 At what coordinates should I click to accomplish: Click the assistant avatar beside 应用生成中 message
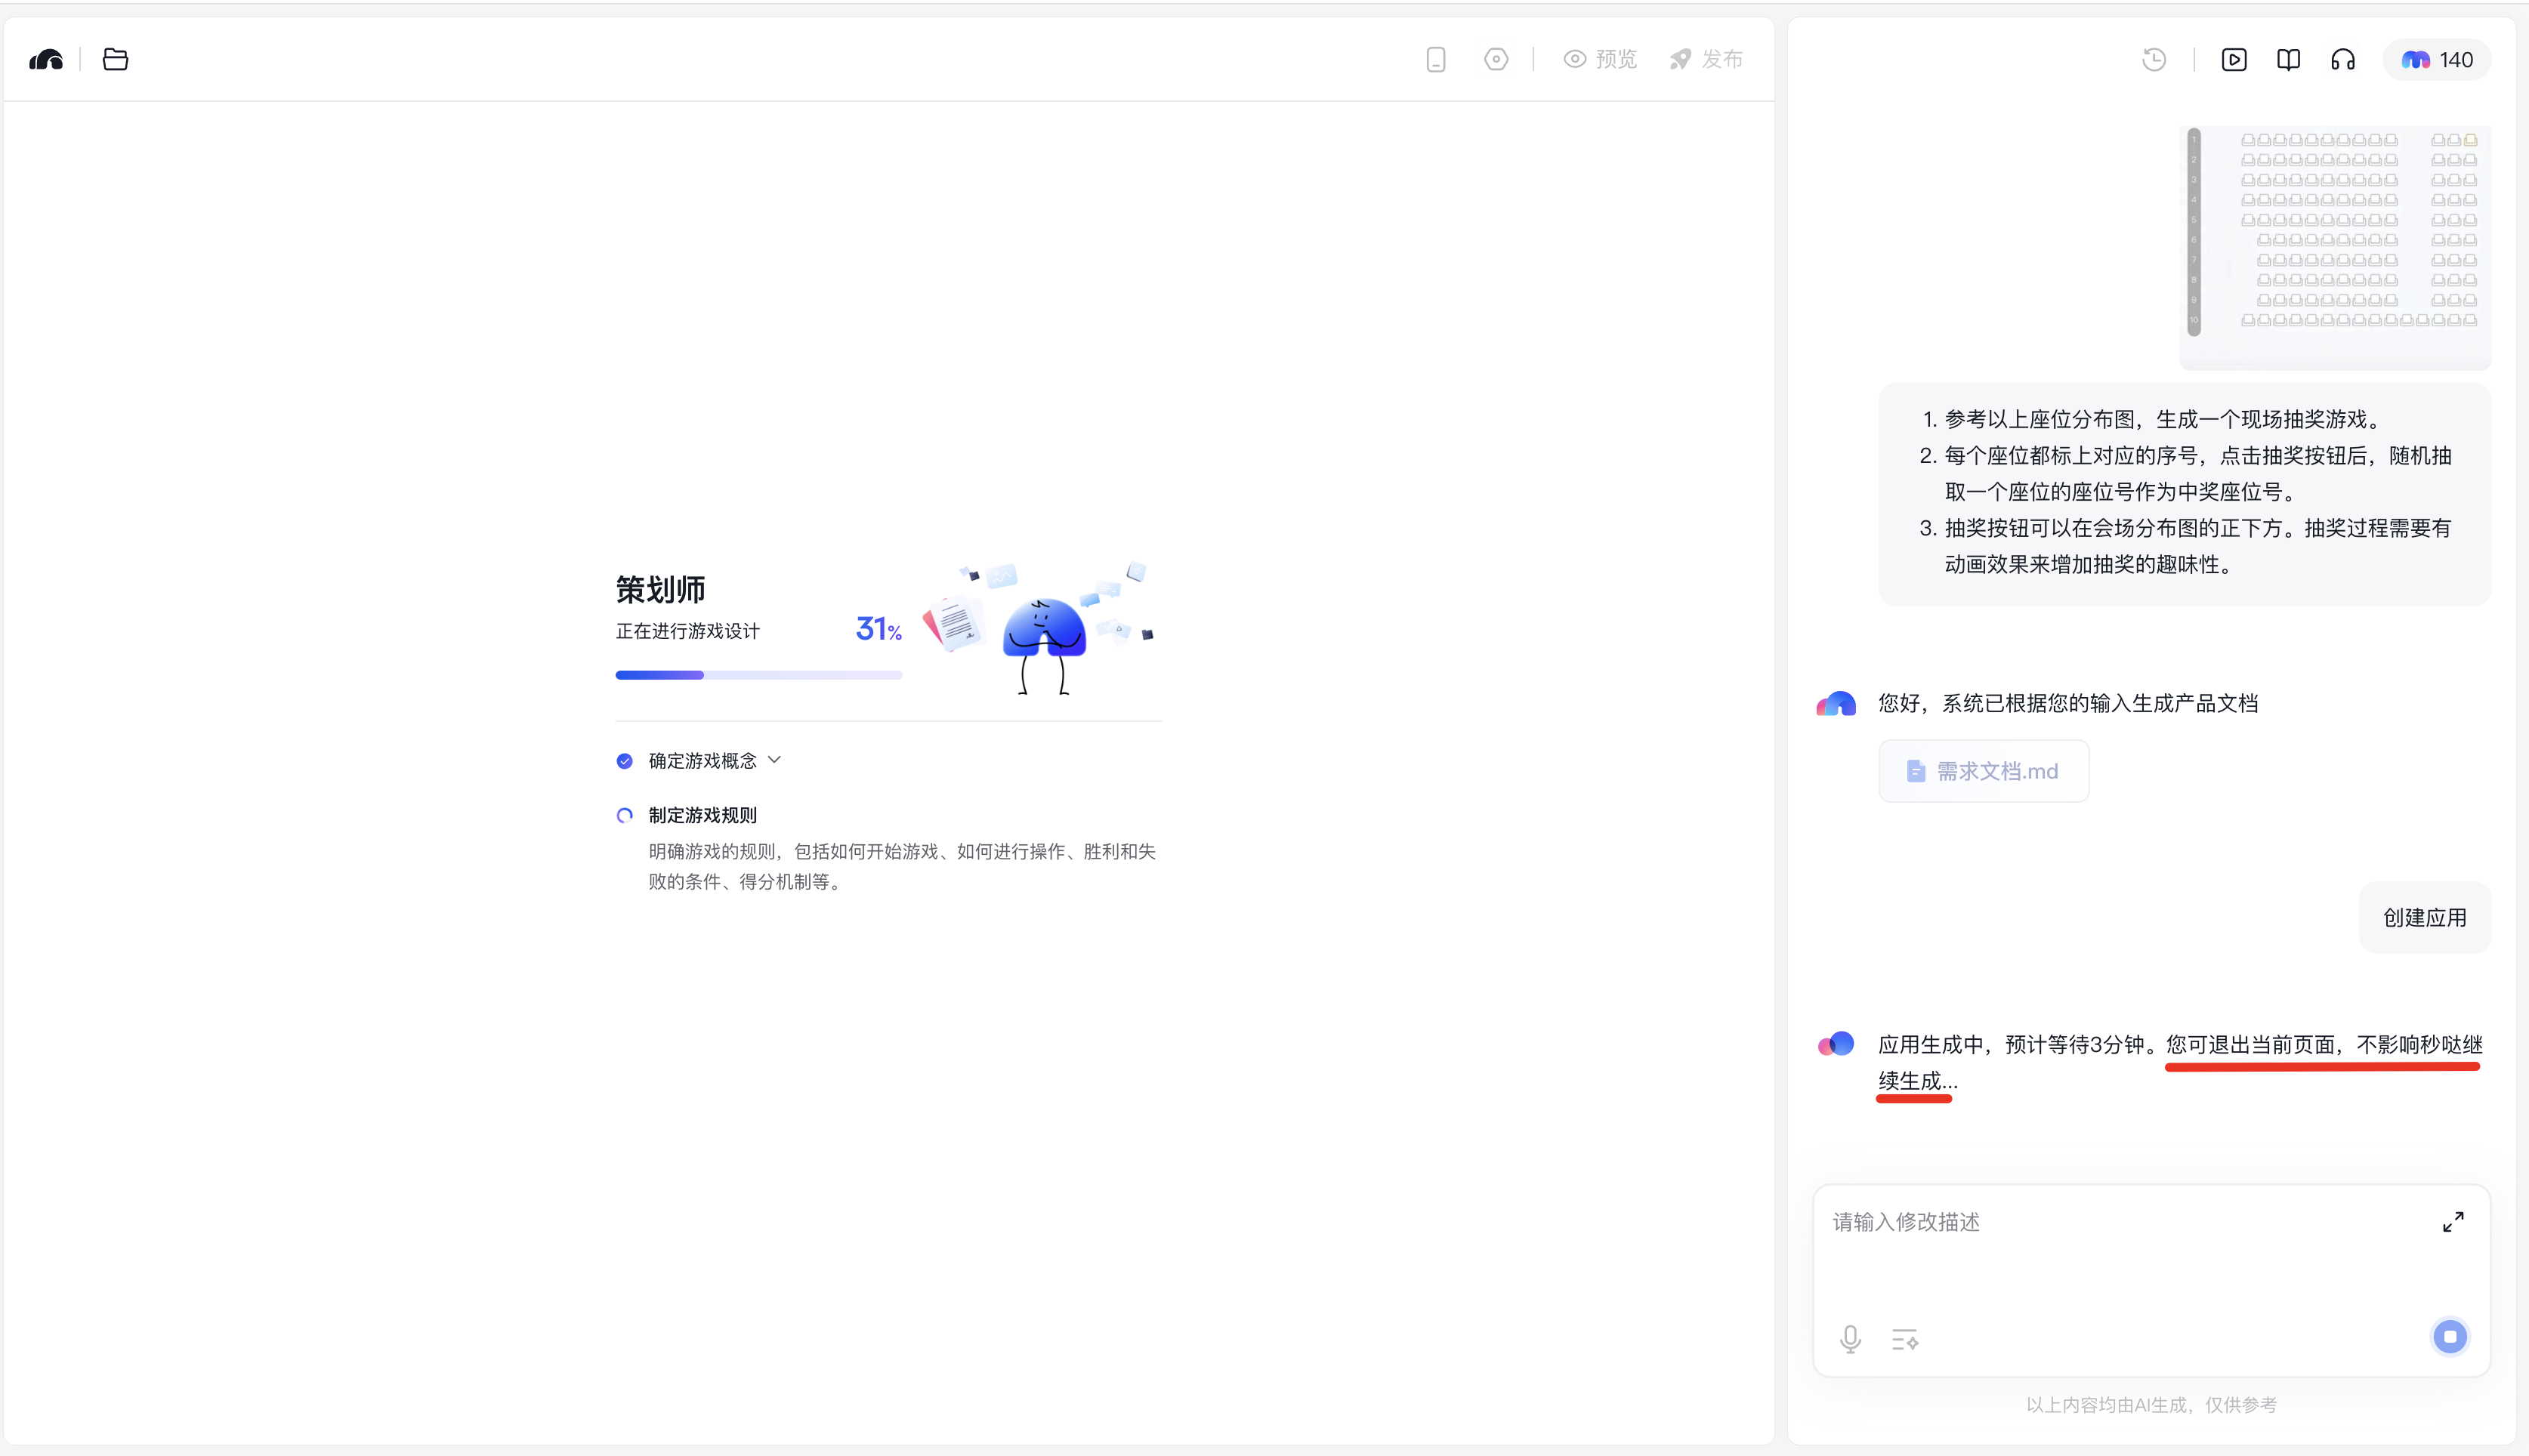pyautogui.click(x=1836, y=1044)
